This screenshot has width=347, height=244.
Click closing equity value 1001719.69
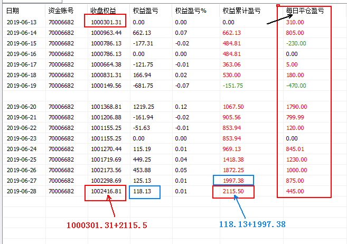[106, 159]
